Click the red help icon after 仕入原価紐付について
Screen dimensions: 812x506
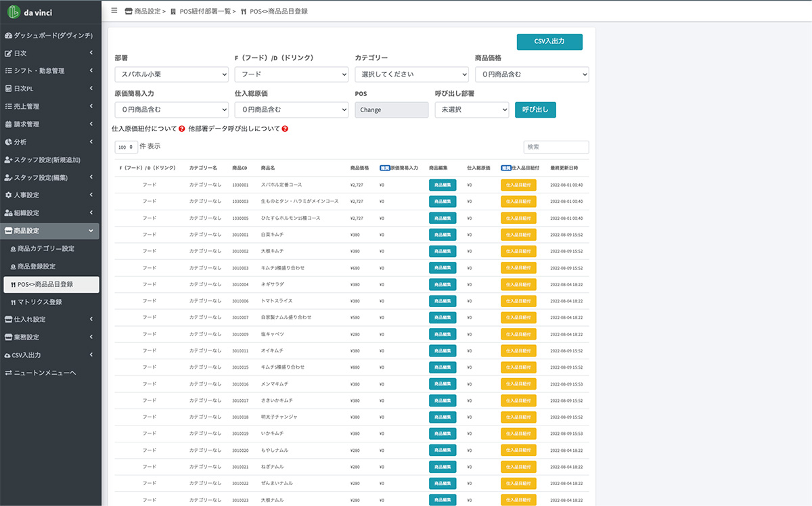point(182,129)
